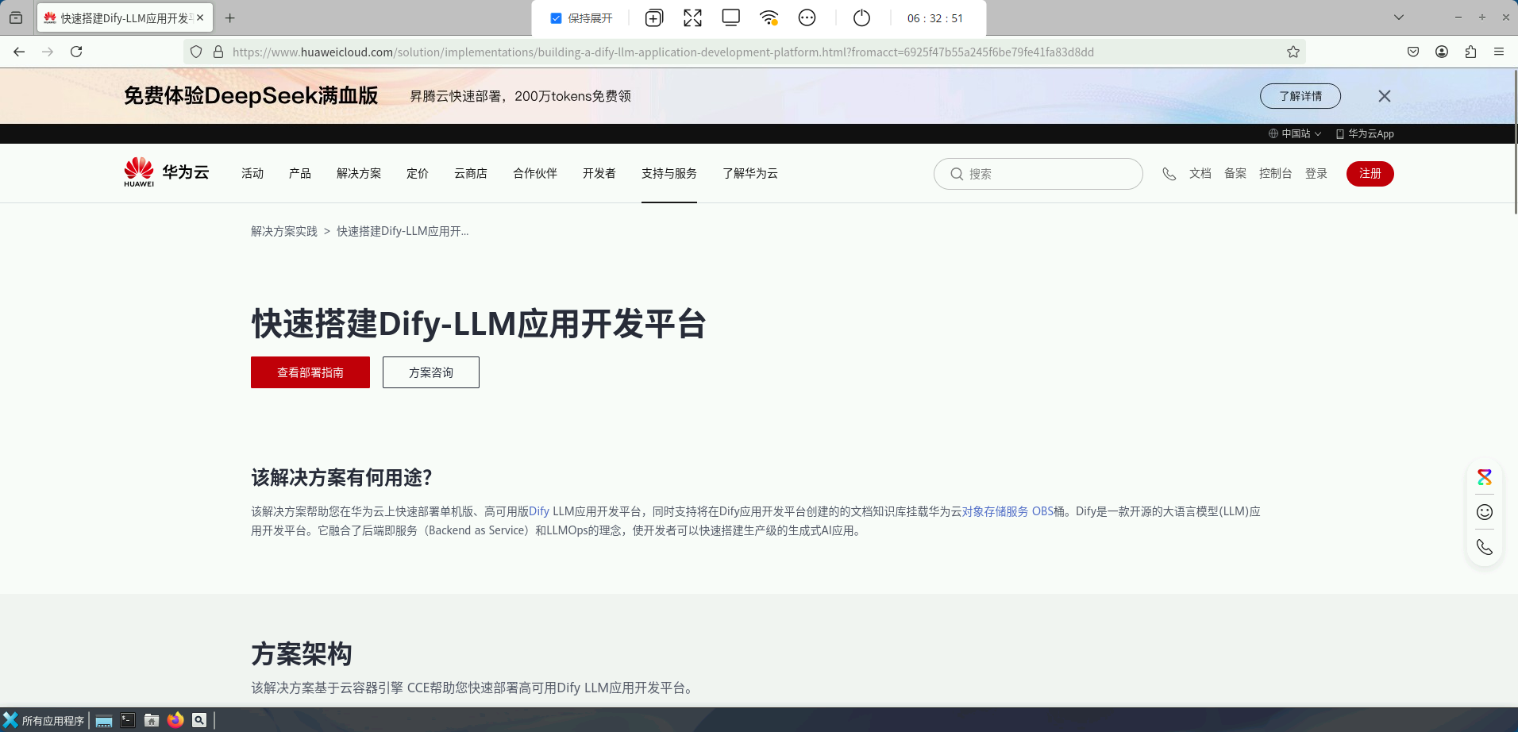The width and height of the screenshot is (1518, 732).
Task: Click the 方案咨询 button
Action: pos(431,372)
